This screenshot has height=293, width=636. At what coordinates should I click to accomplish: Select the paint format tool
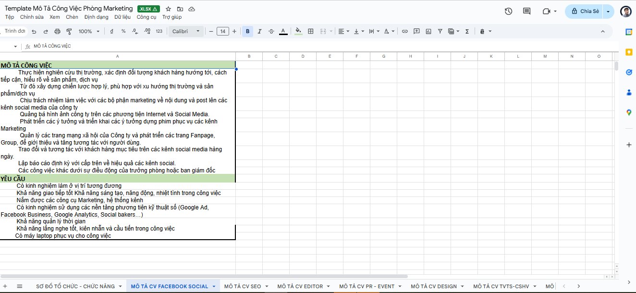[69, 31]
